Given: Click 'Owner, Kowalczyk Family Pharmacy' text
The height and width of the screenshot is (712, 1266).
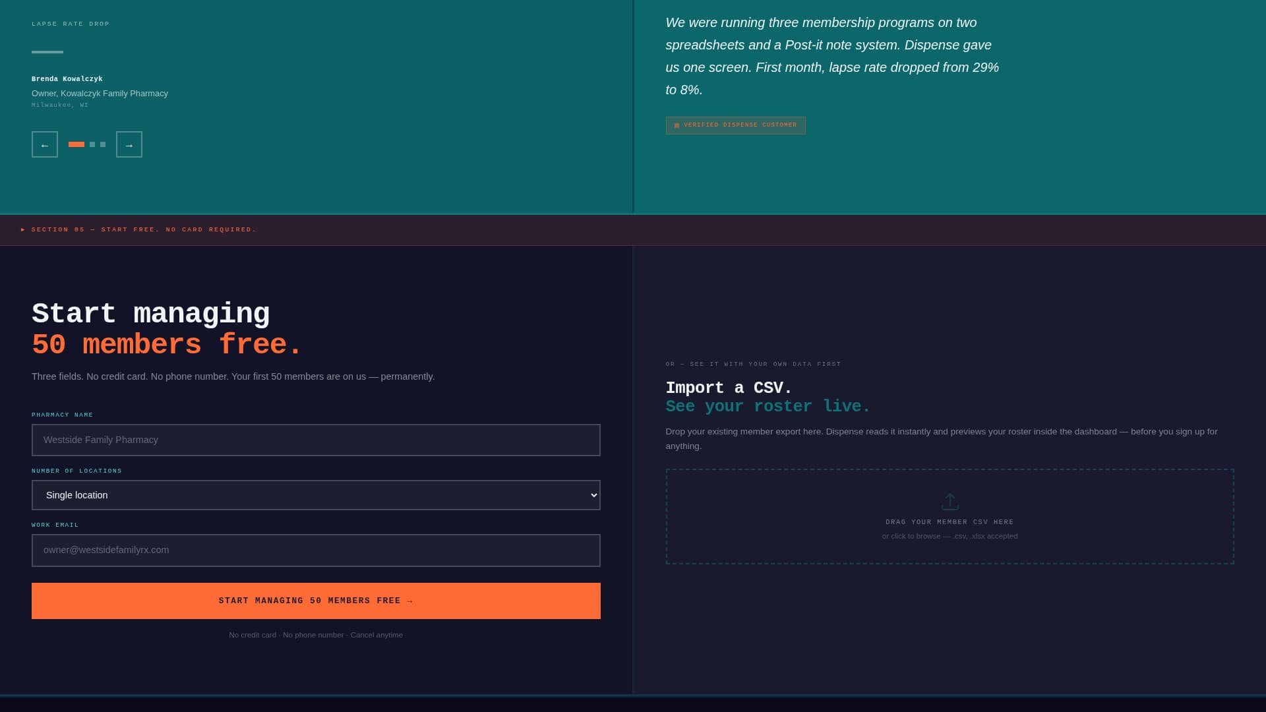Looking at the screenshot, I should pyautogui.click(x=100, y=94).
